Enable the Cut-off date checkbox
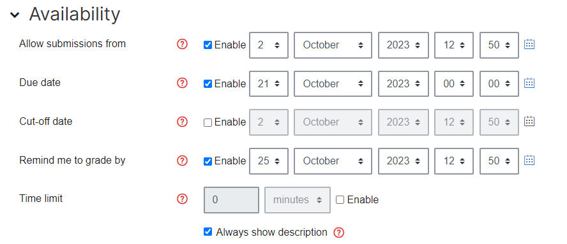This screenshot has width=567, height=244. [x=208, y=123]
